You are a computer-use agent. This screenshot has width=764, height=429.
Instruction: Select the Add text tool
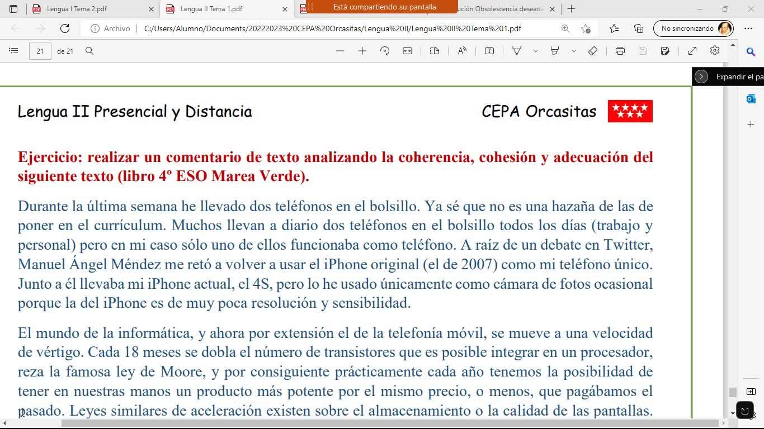tap(489, 51)
